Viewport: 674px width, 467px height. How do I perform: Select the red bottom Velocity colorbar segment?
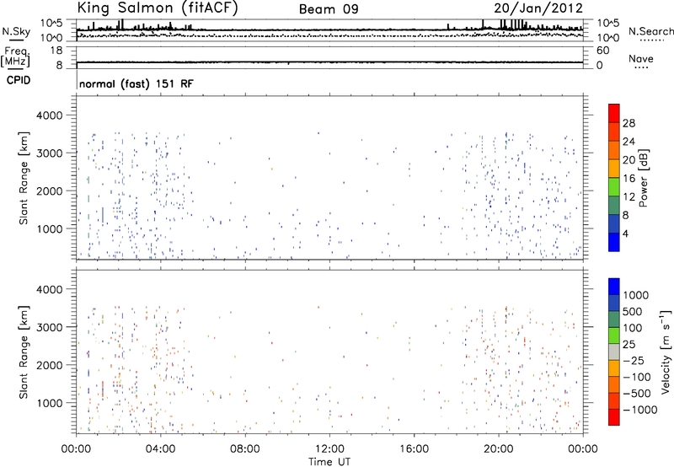coord(614,417)
